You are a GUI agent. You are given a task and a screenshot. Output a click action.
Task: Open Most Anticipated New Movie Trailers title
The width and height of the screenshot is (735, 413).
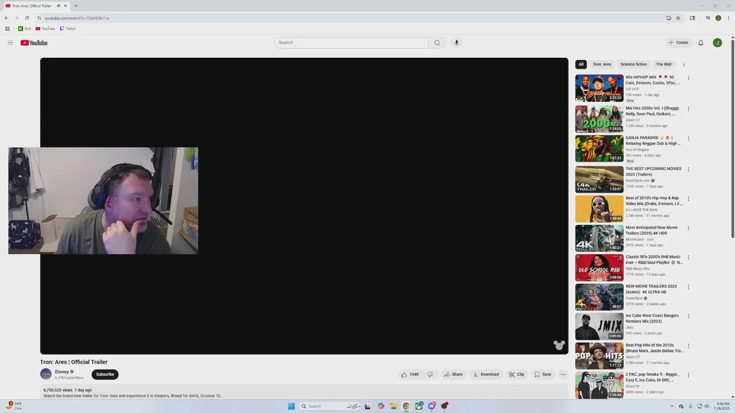tap(652, 230)
